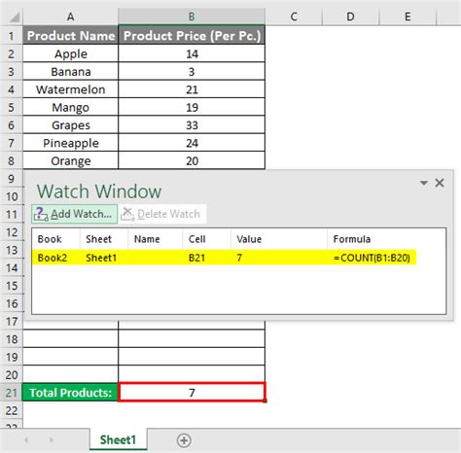461x453 pixels.
Task: Select the Product Price (Per Pc.) header cell
Action: (x=192, y=35)
